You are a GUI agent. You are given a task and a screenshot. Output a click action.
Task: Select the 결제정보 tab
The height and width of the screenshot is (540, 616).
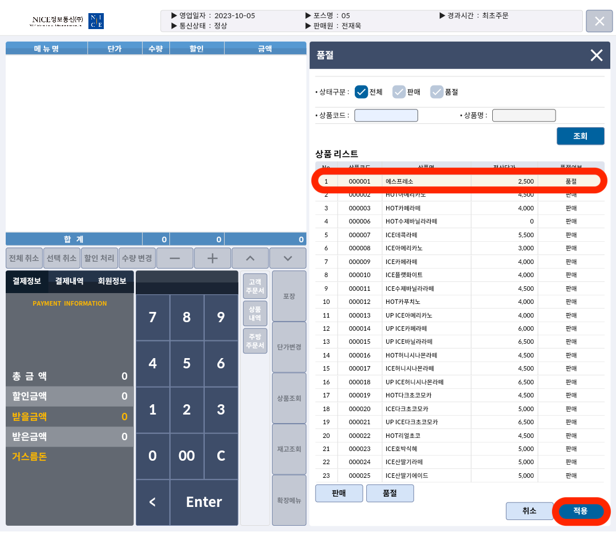tap(27, 281)
